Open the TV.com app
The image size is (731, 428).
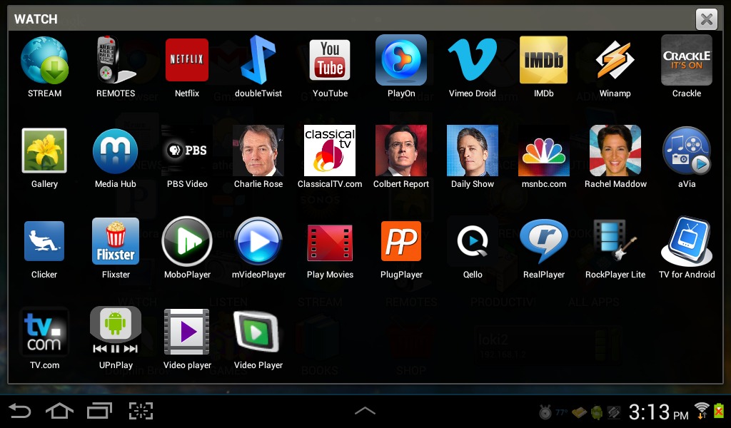click(44, 332)
